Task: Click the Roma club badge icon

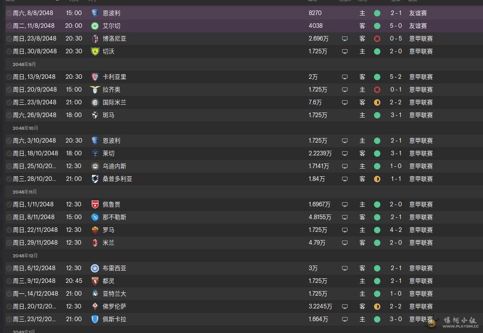Action: click(95, 230)
